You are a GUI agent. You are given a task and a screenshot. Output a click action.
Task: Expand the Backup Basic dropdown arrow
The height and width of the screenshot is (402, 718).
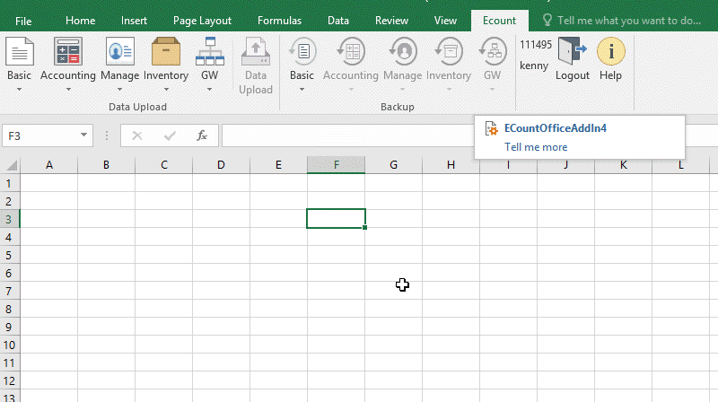[302, 90]
